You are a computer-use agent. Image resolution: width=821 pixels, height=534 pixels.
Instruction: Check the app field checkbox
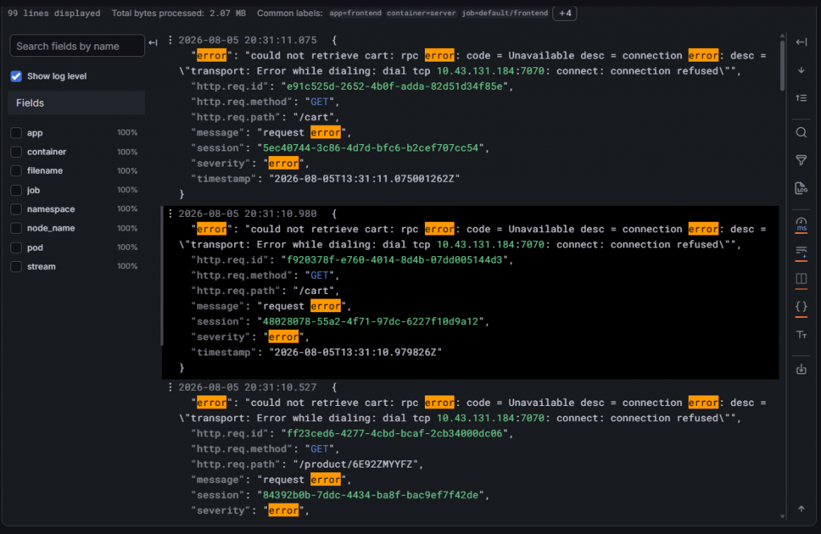[16, 133]
